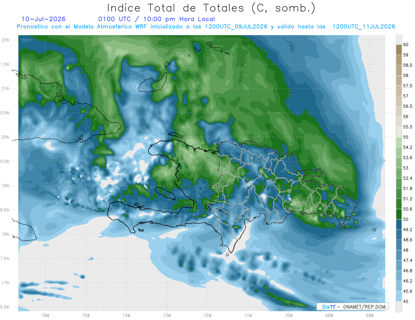The height and width of the screenshot is (320, 415).
Task: Click the colorbar value label 50.6
Action: tap(408, 209)
